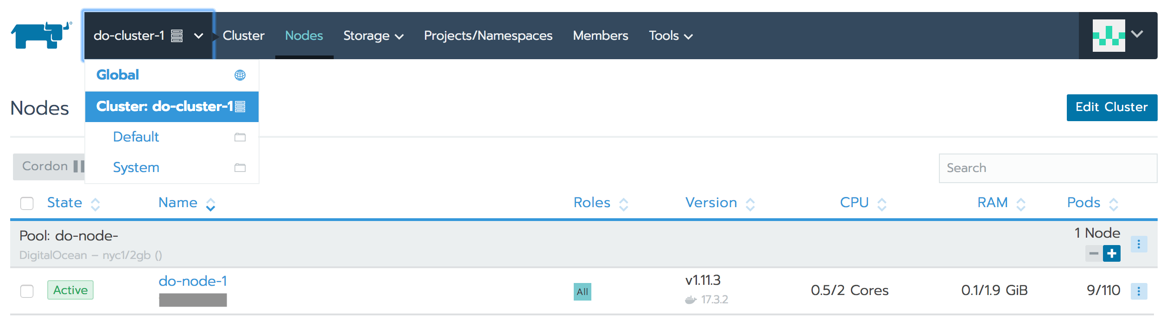Click the plus icon to add a pool node
Viewport: 1166px width, 332px height.
point(1112,253)
